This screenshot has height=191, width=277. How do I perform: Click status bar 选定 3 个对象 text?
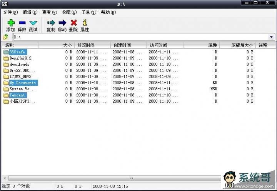(x=16, y=186)
